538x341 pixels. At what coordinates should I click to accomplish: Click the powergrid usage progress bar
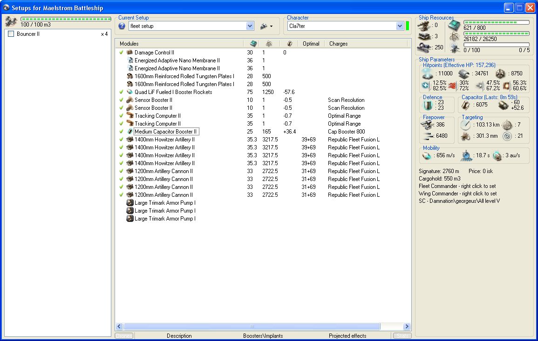pos(496,33)
